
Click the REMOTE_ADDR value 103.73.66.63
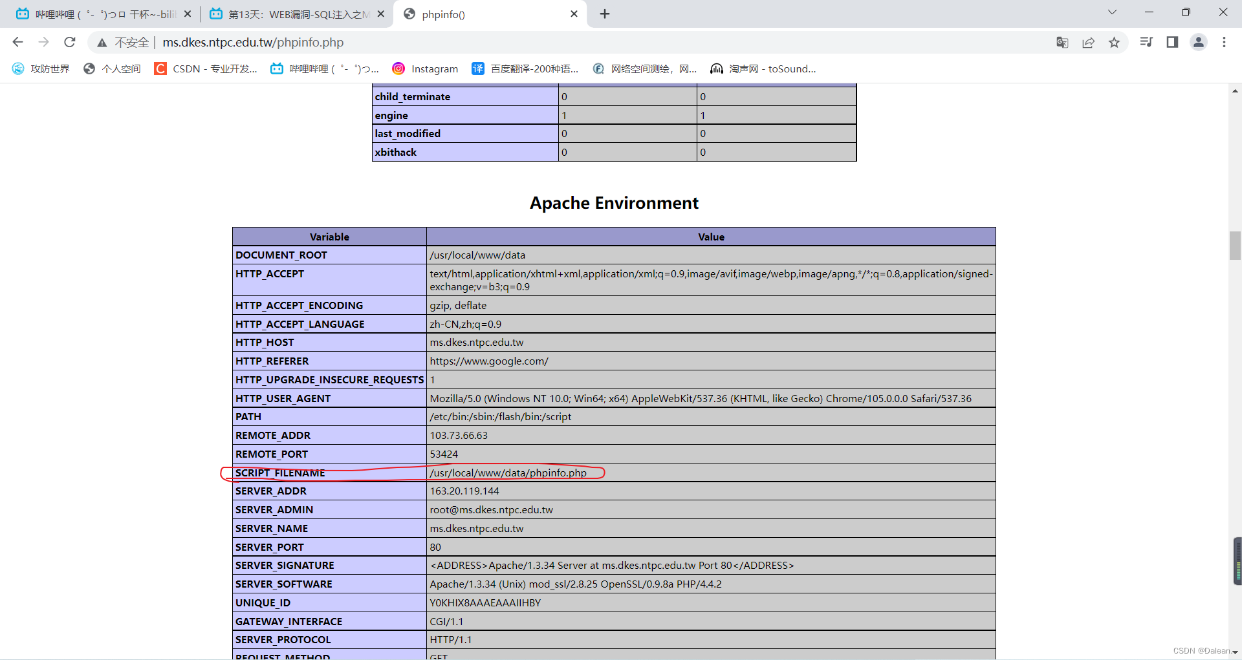click(459, 435)
